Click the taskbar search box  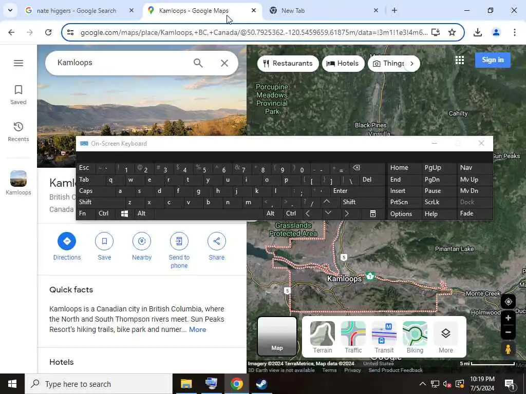(99, 384)
